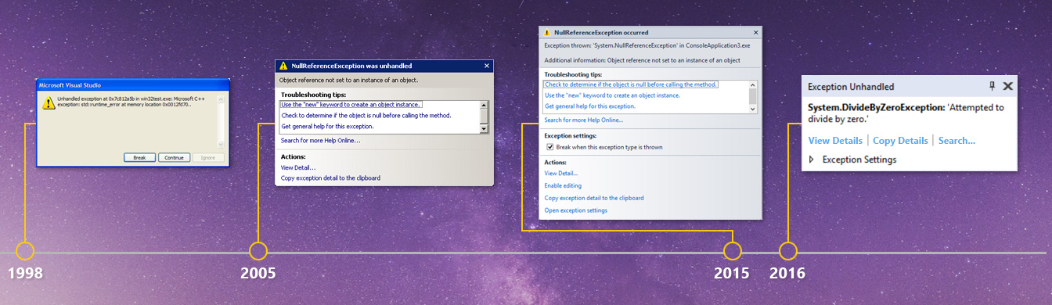
Task: Close the Exception Unhandled popup
Action: click(1008, 86)
